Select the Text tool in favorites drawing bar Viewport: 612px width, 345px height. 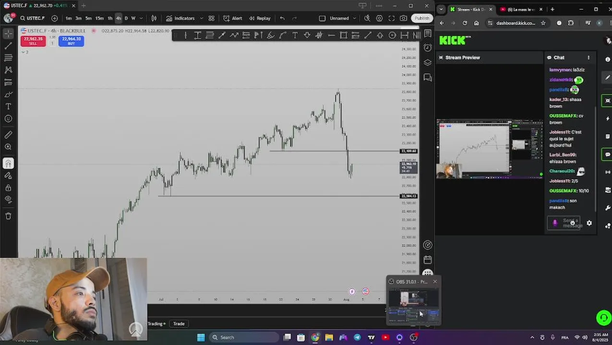(x=295, y=35)
